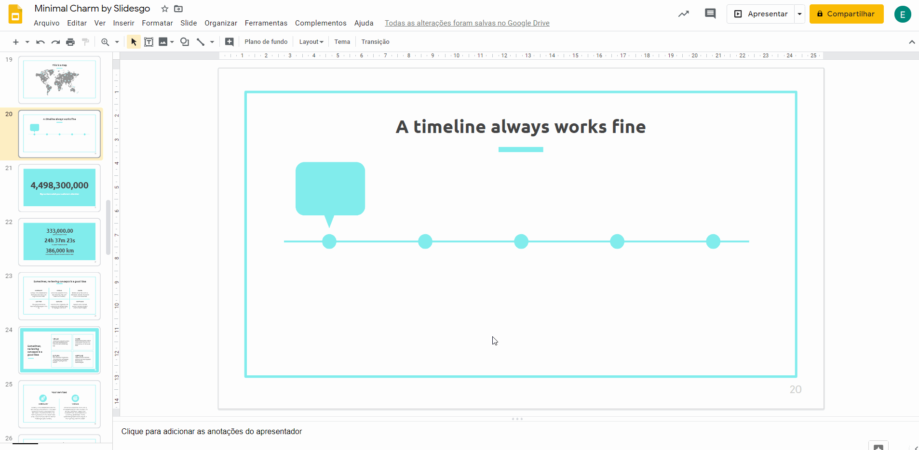Image resolution: width=919 pixels, height=450 pixels.
Task: Expand the Apresentar options dropdown arrow
Action: tap(799, 14)
